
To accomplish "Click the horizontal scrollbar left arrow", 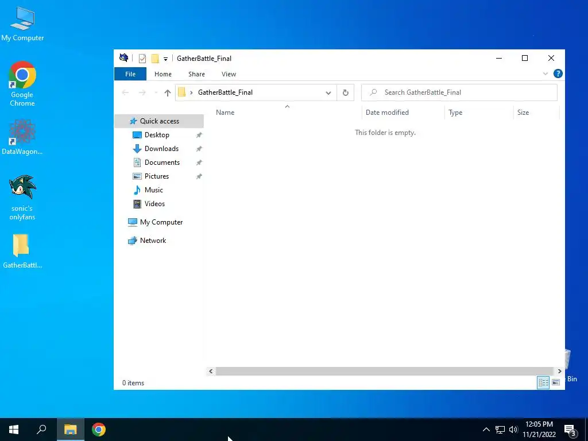I will pos(211,371).
